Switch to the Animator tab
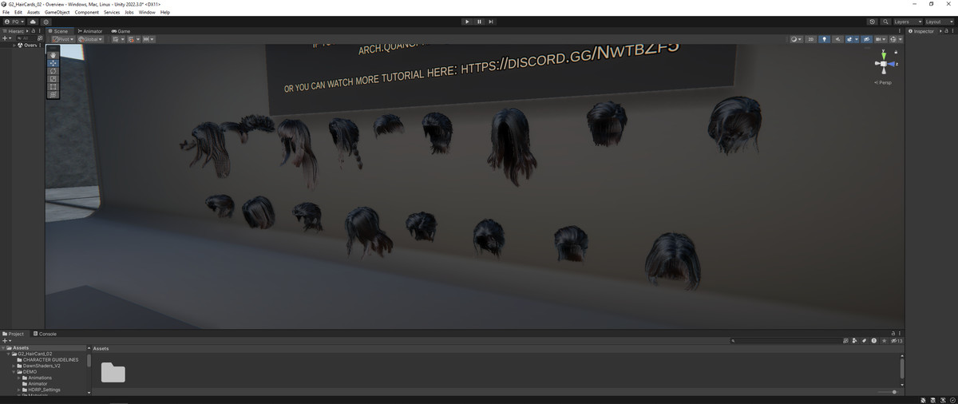The height and width of the screenshot is (404, 958). pos(90,31)
